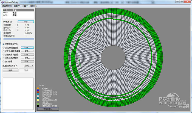Select drive C: in the drive list
The image size is (192, 113).
[x=11, y=10]
